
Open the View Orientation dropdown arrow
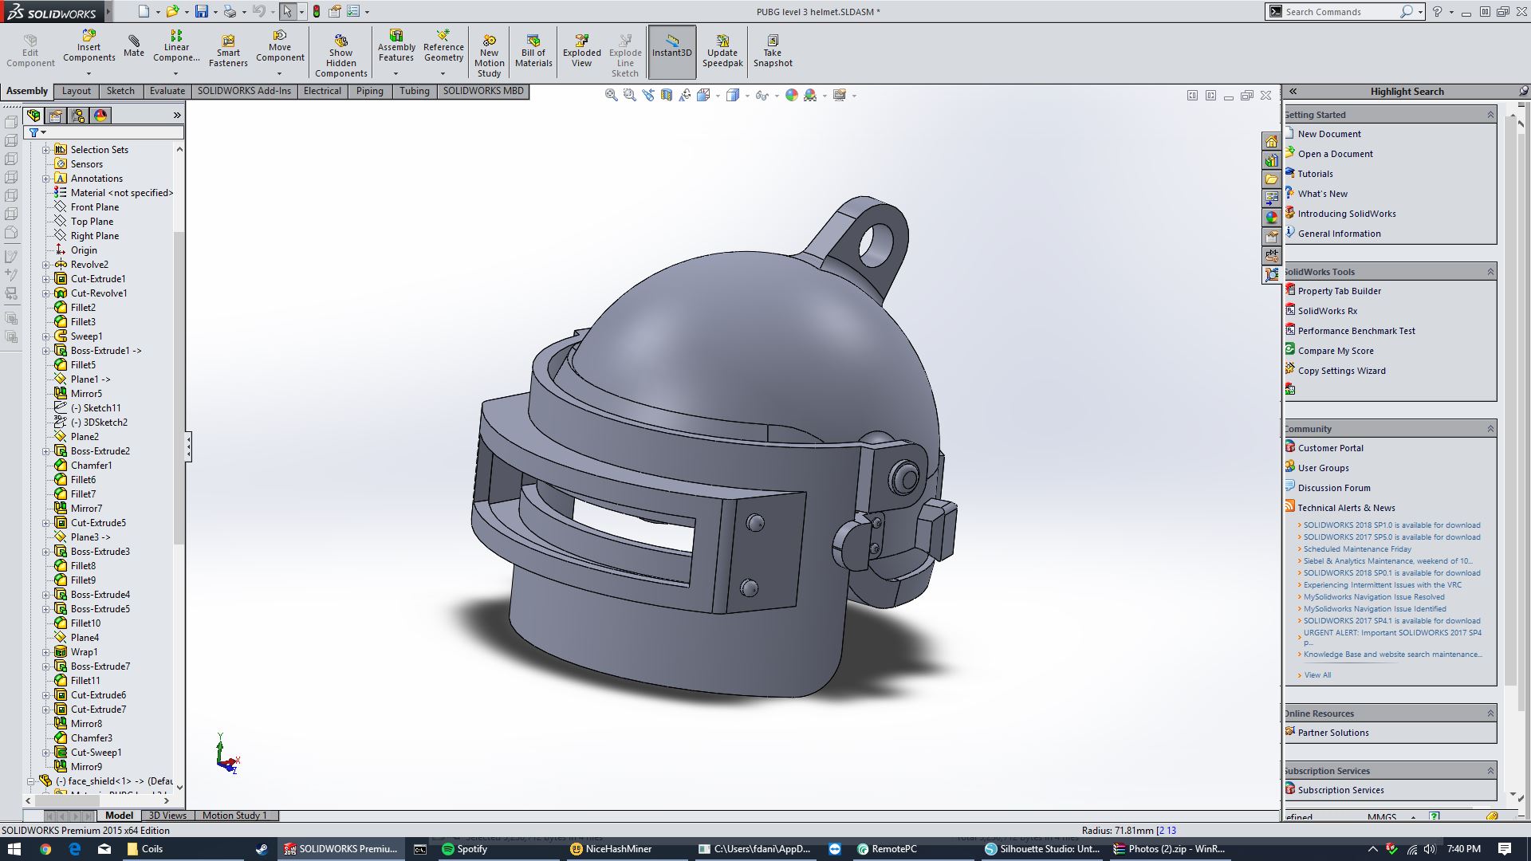pyautogui.click(x=718, y=96)
